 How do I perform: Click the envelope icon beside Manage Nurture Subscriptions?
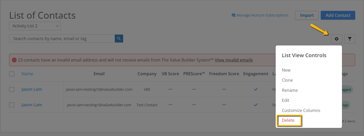(233, 15)
